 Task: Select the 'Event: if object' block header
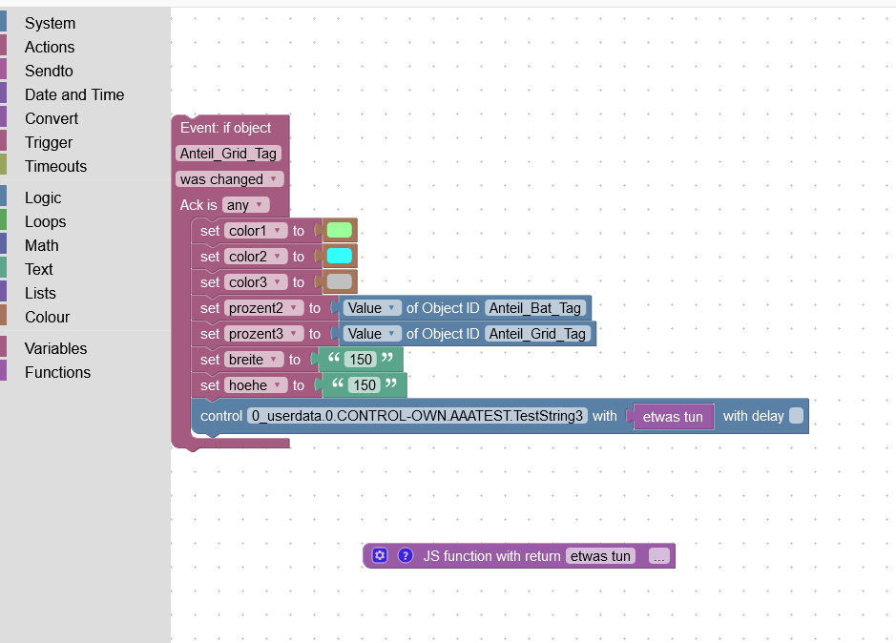226,128
